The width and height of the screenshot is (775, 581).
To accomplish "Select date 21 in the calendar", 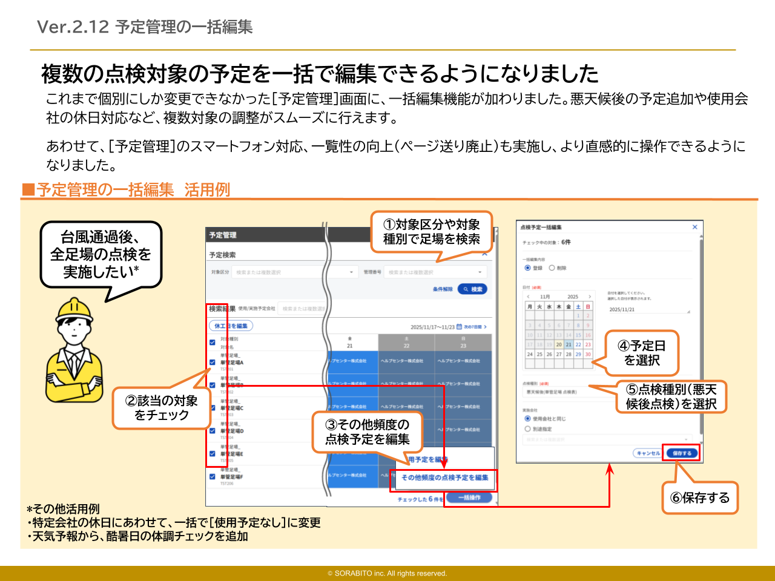I will click(569, 344).
